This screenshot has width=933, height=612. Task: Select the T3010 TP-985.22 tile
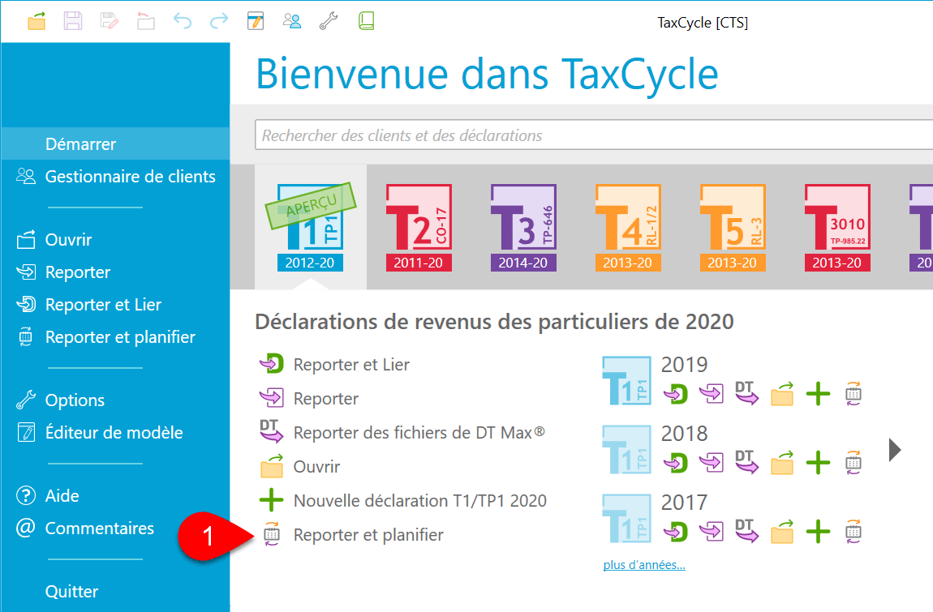[x=837, y=227]
